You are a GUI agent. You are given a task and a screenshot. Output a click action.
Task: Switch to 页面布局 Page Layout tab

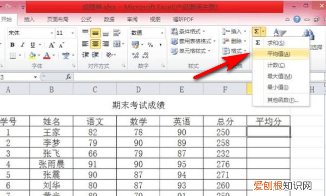58,20
